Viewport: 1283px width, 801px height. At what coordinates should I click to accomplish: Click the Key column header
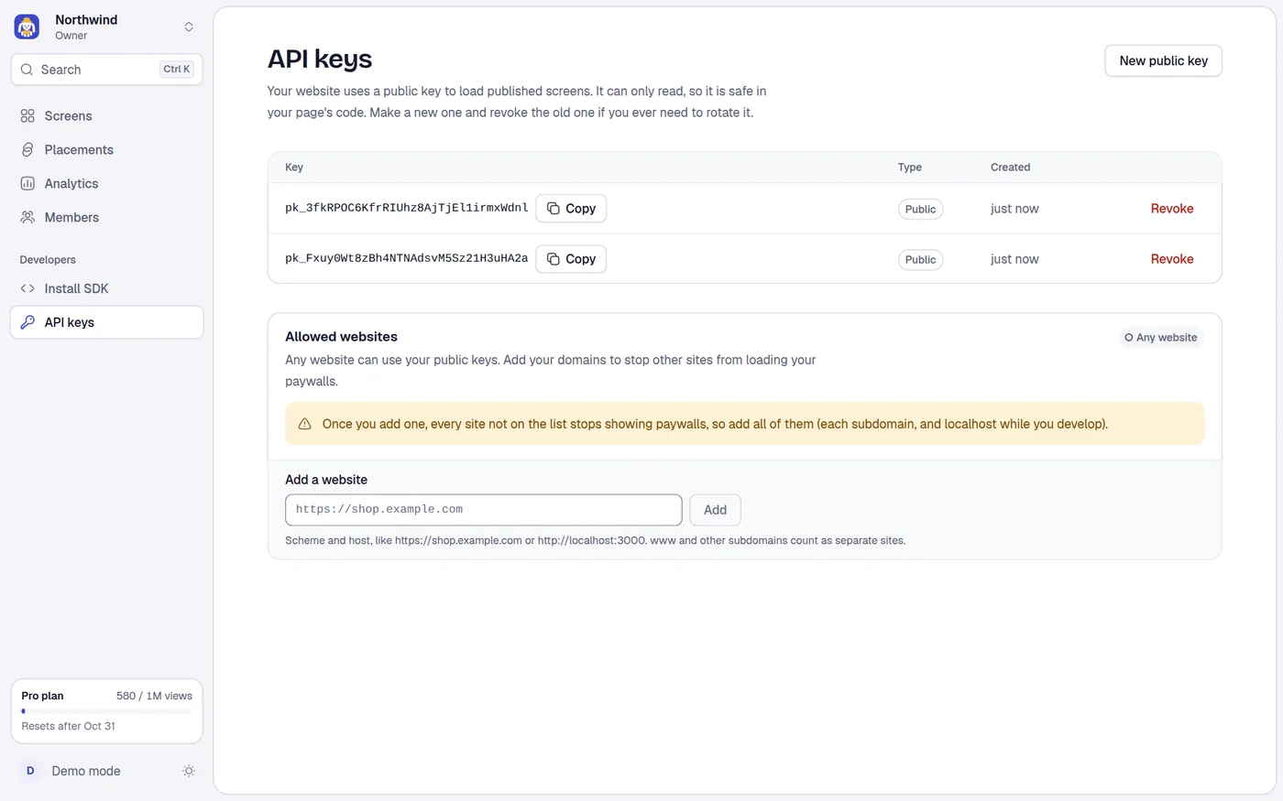pos(294,168)
